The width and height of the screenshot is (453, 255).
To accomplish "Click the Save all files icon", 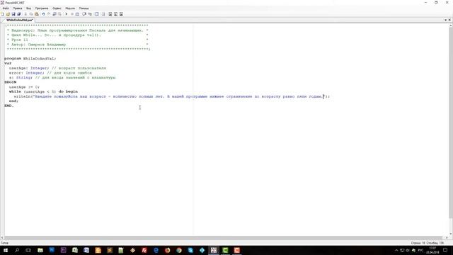I will [19, 14].
